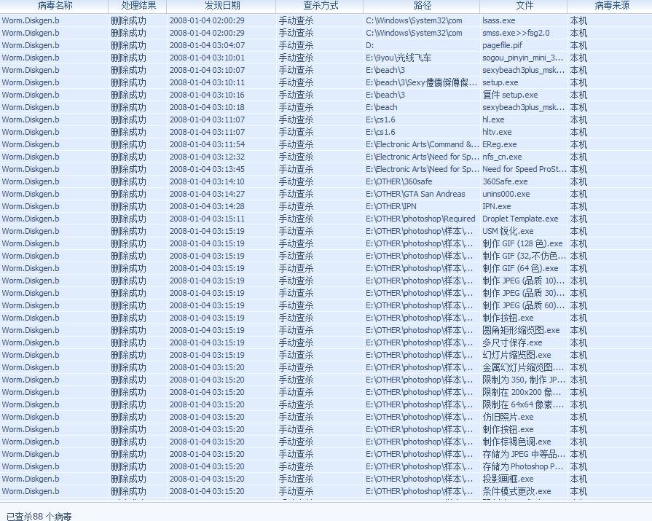Select the sogou_pinyin_mini_3... file entry
Image resolution: width=652 pixels, height=521 pixels.
[x=522, y=58]
